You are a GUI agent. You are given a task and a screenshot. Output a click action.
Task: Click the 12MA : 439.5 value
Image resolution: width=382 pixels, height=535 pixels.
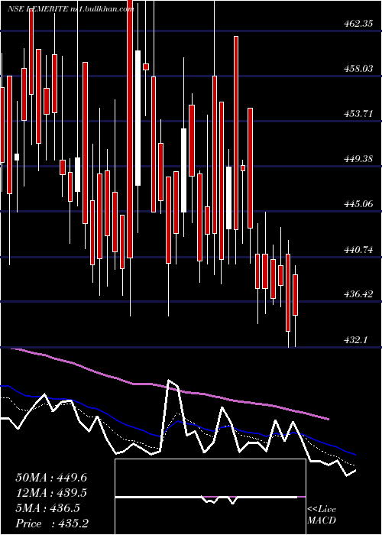[x=51, y=493]
